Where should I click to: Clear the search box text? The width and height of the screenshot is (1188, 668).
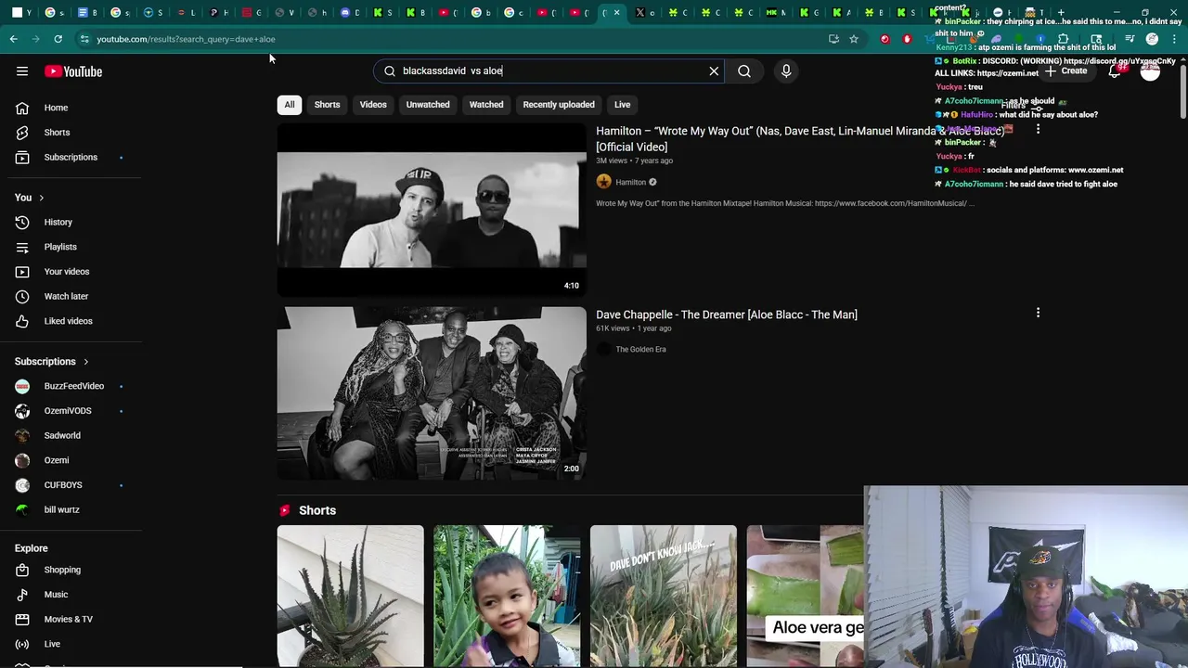click(714, 71)
